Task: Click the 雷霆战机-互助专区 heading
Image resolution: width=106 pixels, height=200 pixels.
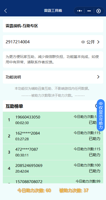Action: pos(22,26)
